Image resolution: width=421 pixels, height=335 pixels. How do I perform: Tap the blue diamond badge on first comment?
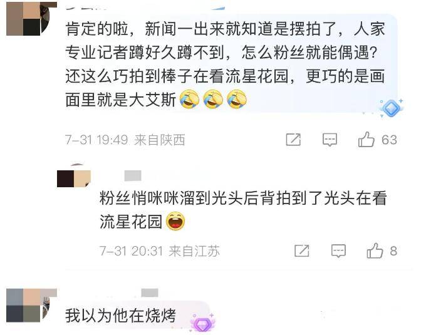[391, 108]
